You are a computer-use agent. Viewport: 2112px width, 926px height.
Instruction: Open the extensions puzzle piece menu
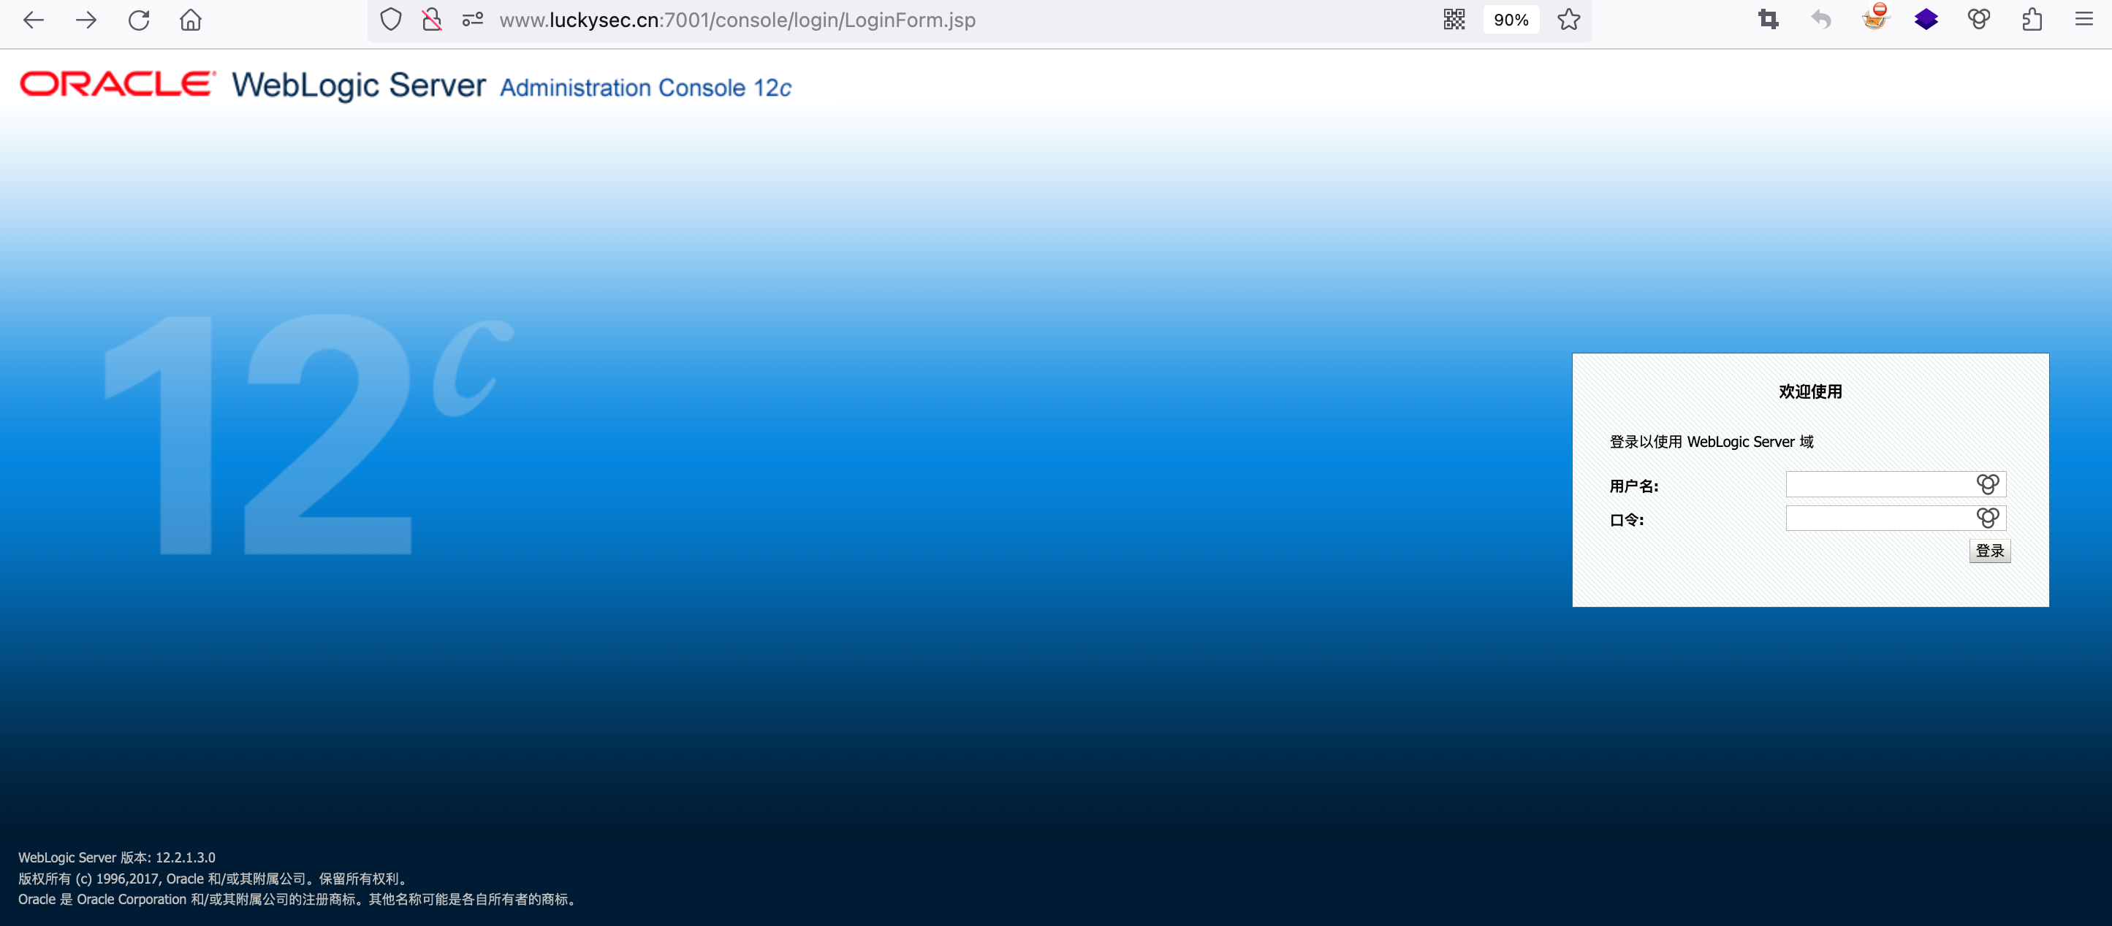click(x=2032, y=20)
